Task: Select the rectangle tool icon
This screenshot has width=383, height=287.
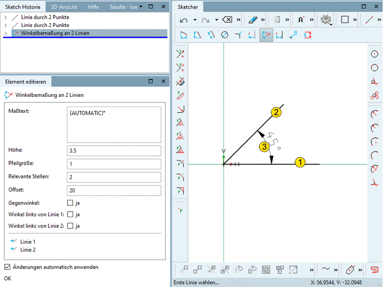Action: point(345,19)
